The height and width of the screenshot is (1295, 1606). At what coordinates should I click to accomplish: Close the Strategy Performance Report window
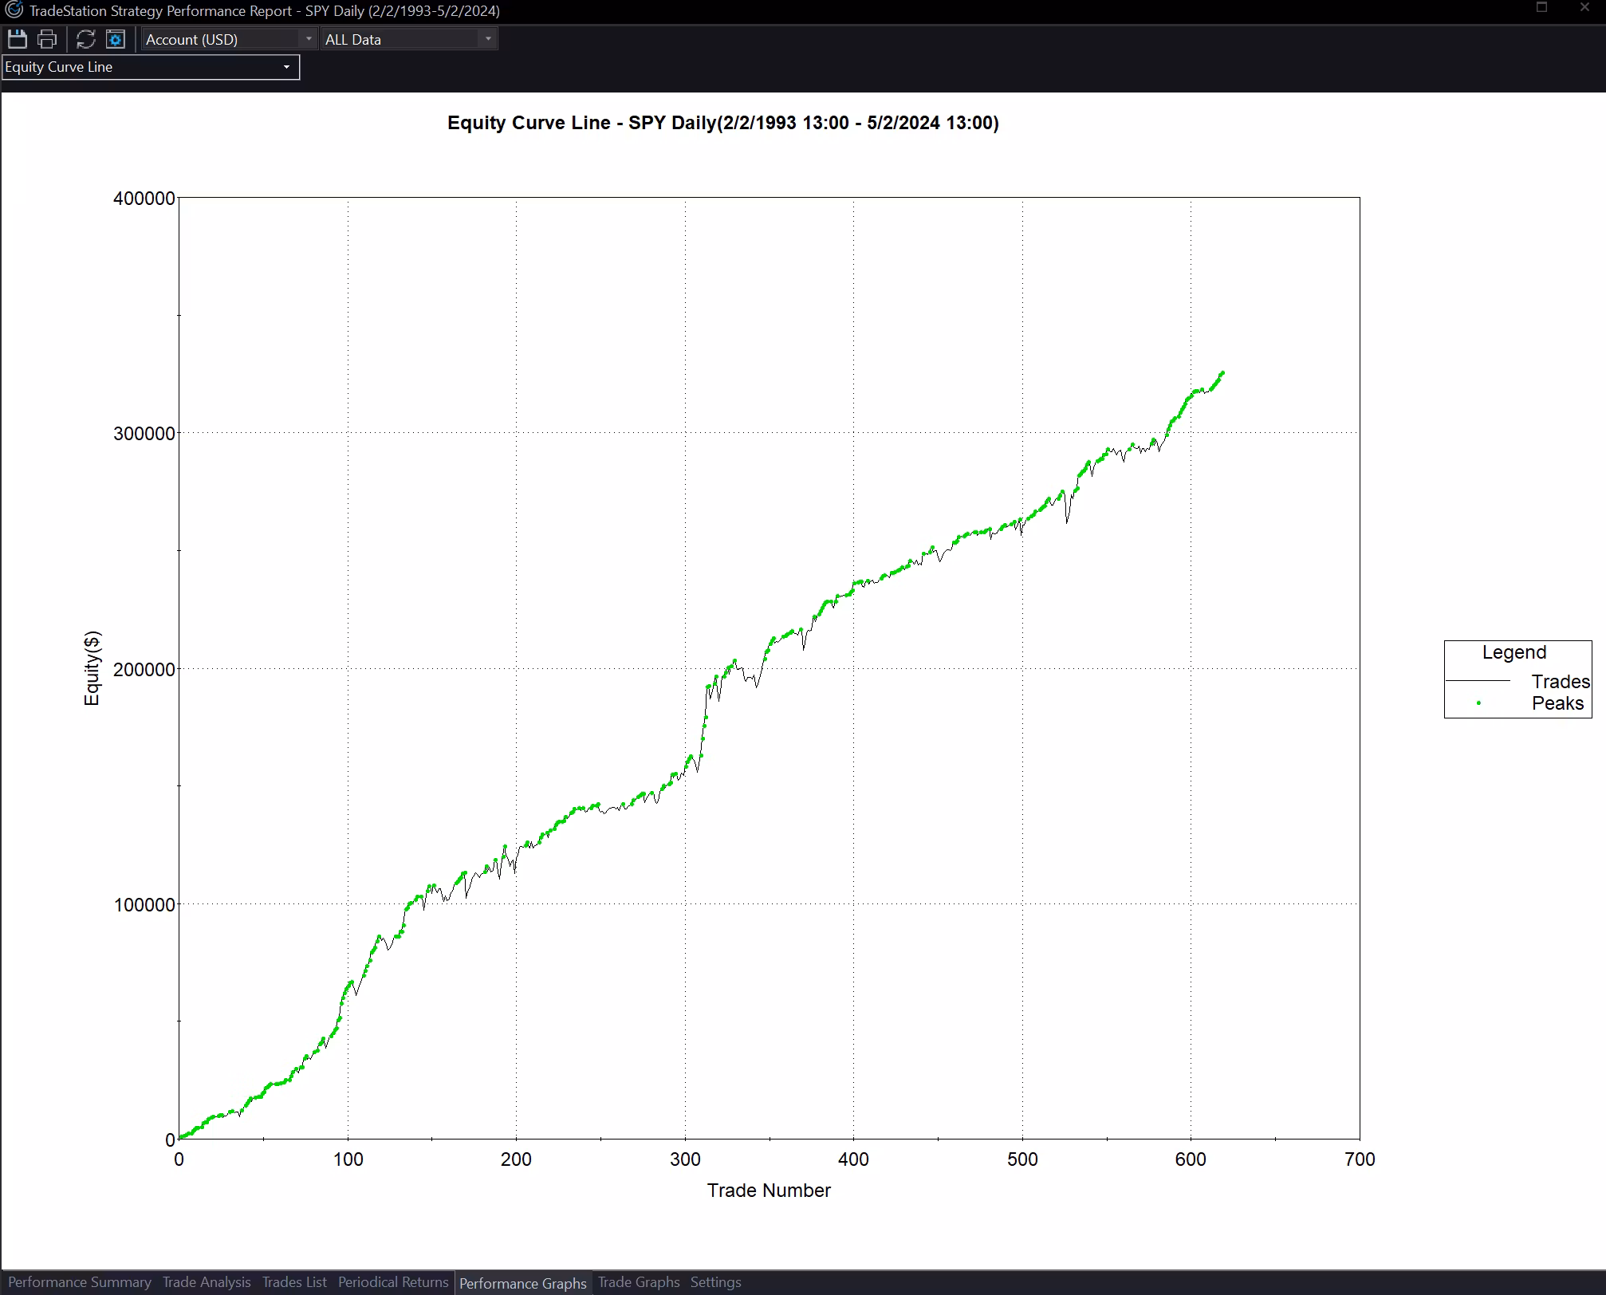[1584, 8]
